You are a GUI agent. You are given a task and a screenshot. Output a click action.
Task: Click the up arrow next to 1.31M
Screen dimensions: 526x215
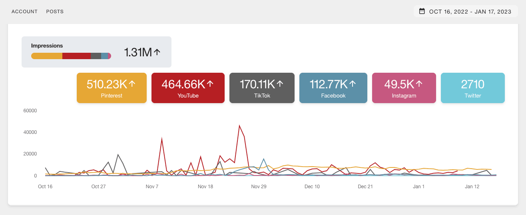pos(157,52)
